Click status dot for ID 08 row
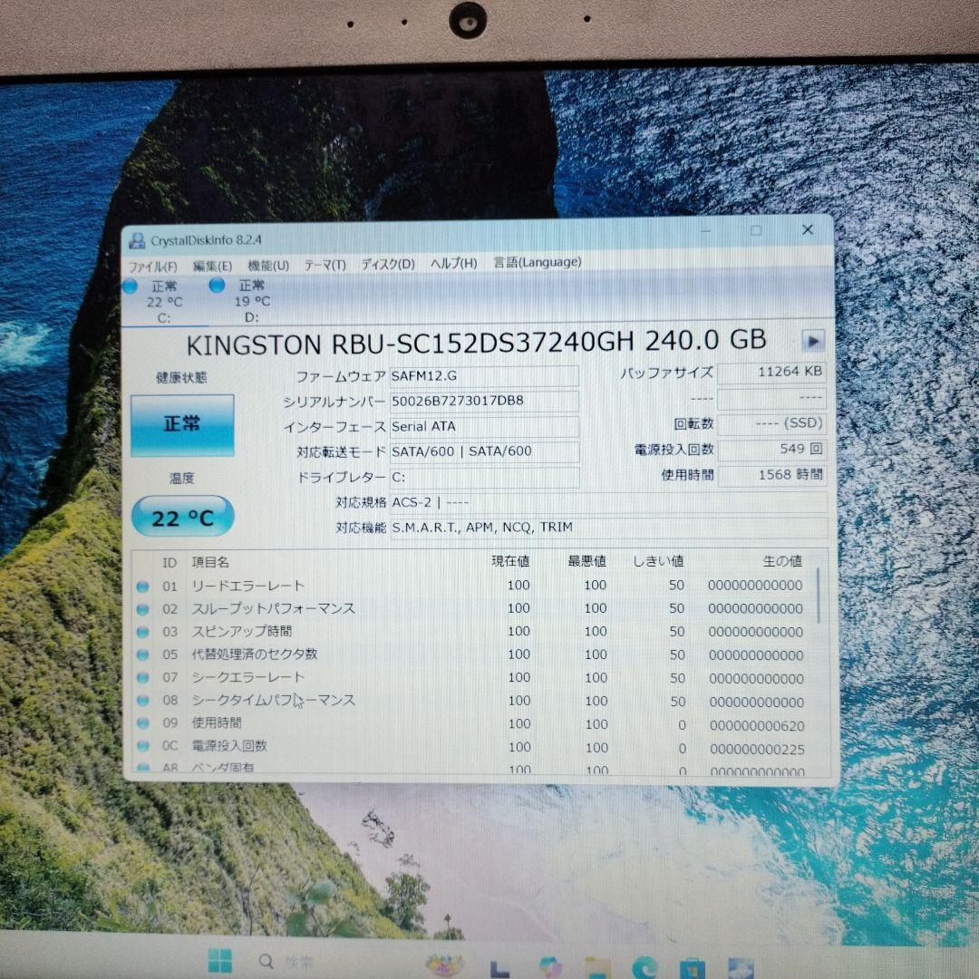 [x=142, y=701]
